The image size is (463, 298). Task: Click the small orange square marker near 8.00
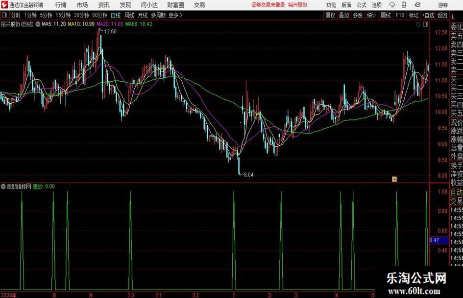point(394,179)
